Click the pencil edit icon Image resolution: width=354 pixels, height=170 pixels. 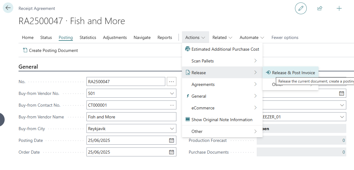point(301,8)
